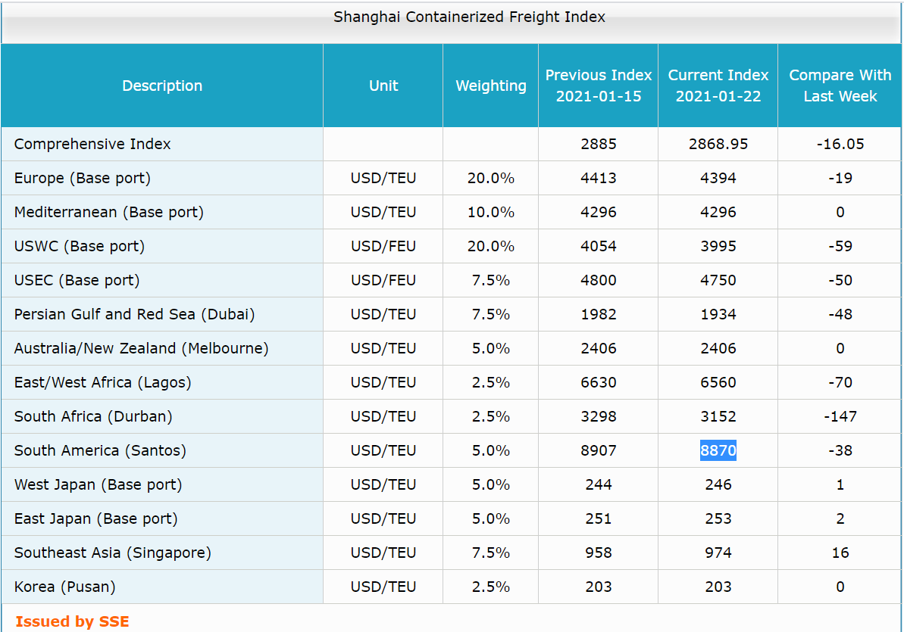Click the 'Issued by SSE' text
904x632 pixels.
click(x=72, y=621)
